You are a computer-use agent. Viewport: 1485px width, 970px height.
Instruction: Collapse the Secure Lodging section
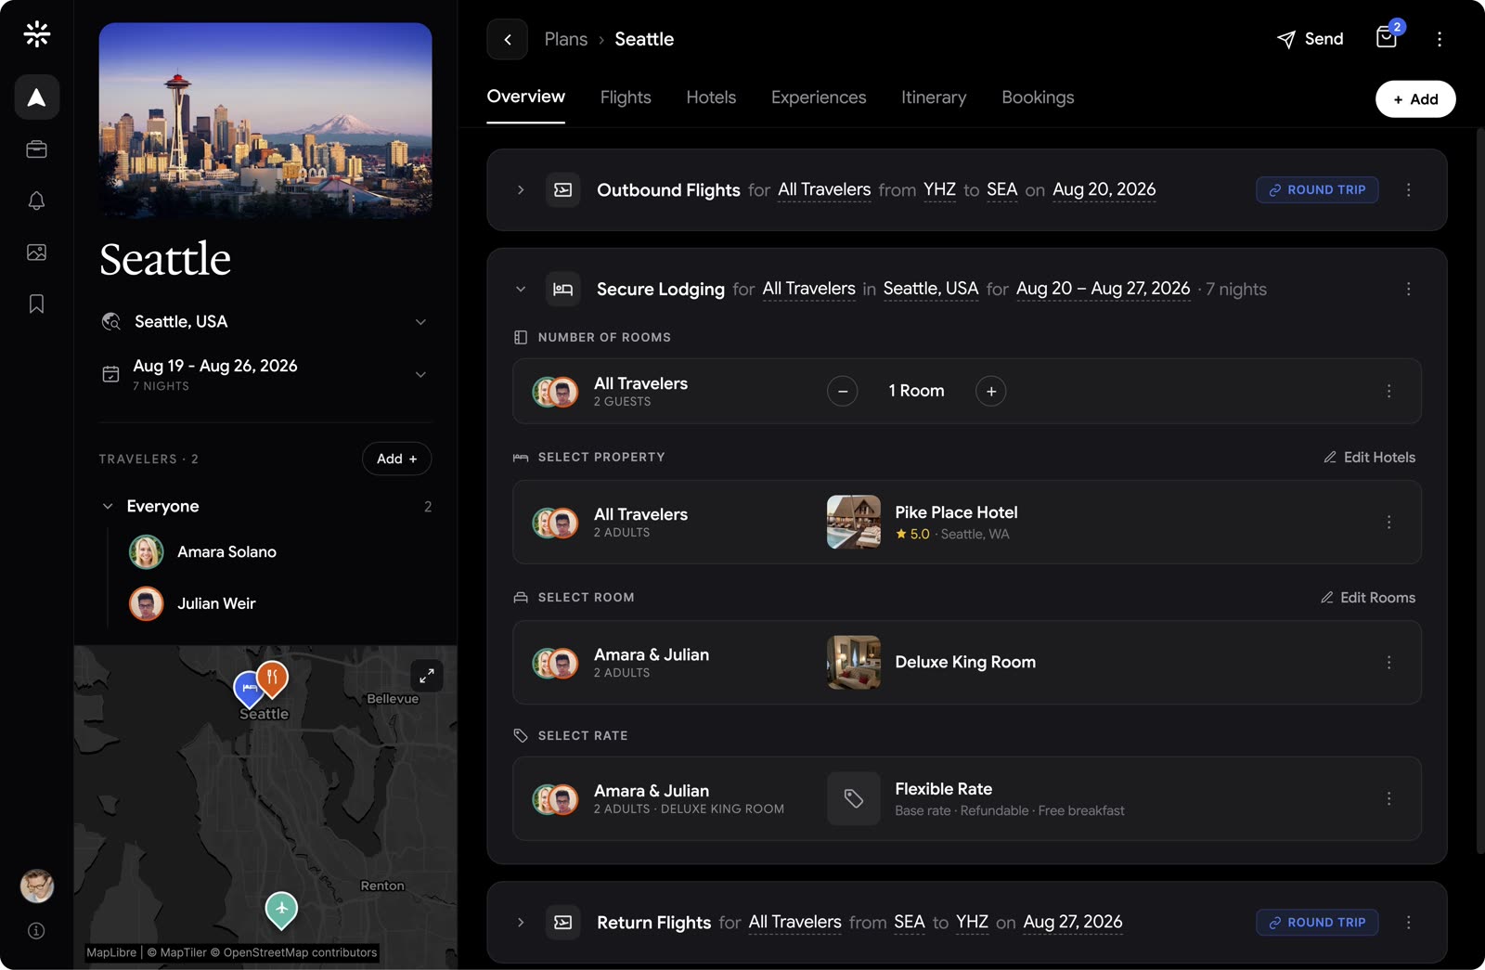[x=521, y=289]
